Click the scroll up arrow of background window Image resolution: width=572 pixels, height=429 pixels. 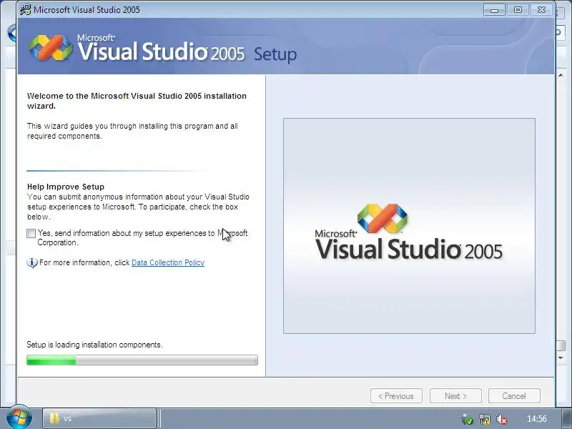click(561, 75)
